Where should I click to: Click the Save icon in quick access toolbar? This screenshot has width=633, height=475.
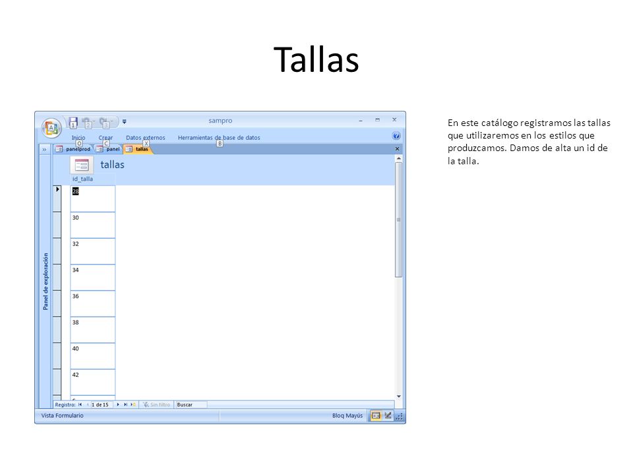click(73, 122)
